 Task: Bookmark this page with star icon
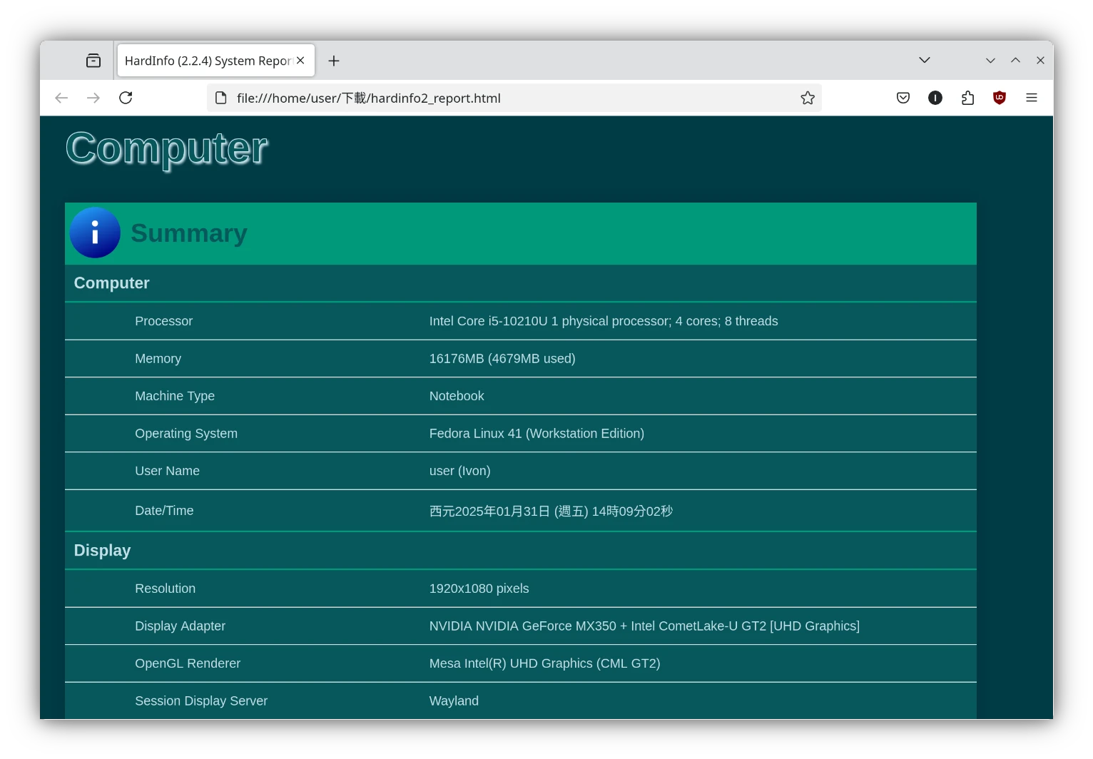807,98
